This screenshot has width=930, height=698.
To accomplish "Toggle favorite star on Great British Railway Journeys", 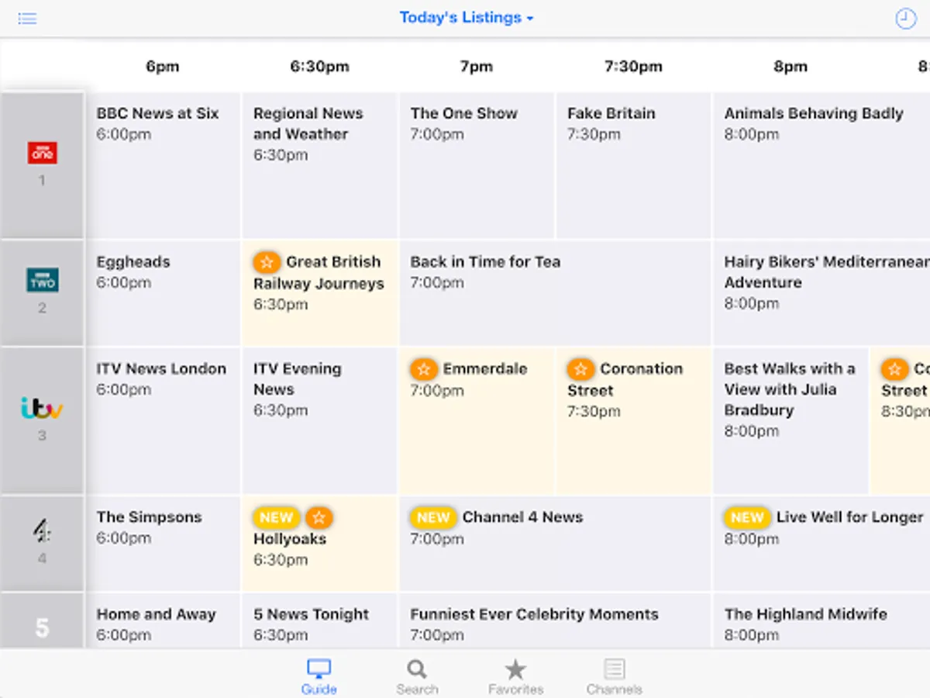I will [x=267, y=262].
